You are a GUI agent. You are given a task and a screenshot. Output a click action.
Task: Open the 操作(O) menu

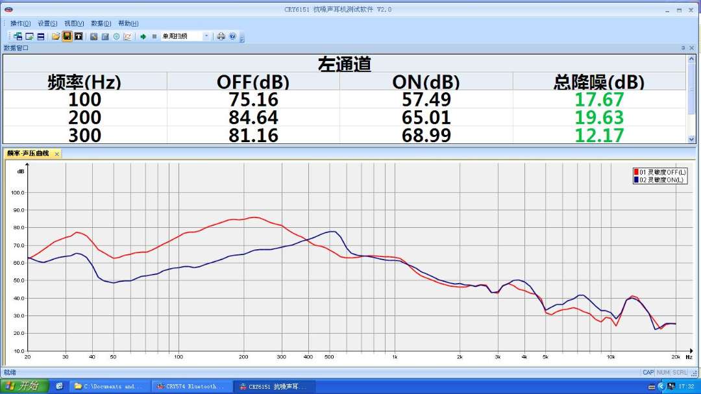[x=20, y=23]
